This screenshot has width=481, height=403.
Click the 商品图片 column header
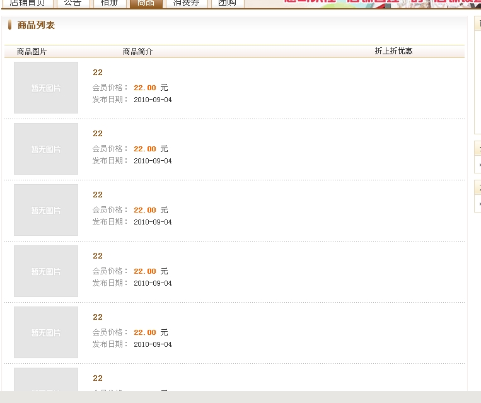[x=32, y=52]
